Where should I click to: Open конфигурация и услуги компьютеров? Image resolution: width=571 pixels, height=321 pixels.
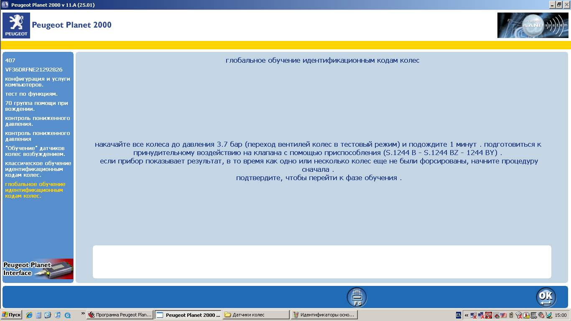click(38, 82)
